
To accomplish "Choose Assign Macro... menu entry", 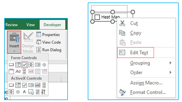I will [146, 83].
